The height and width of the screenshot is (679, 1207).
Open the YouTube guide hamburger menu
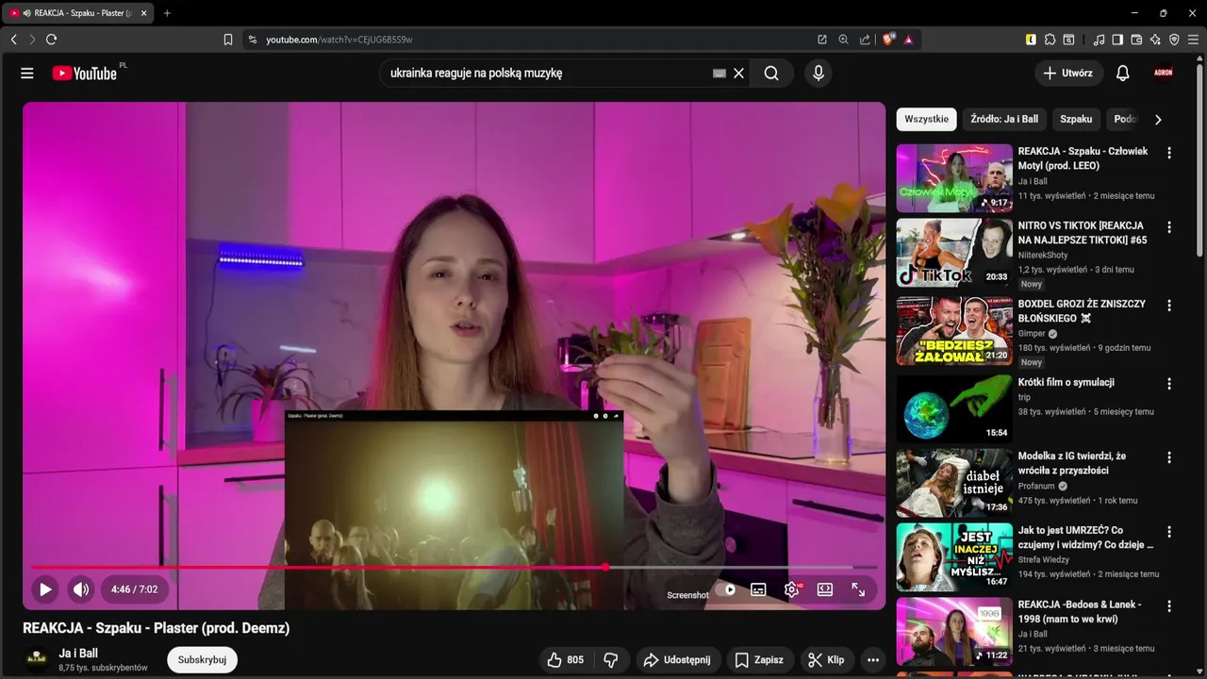[x=27, y=73]
